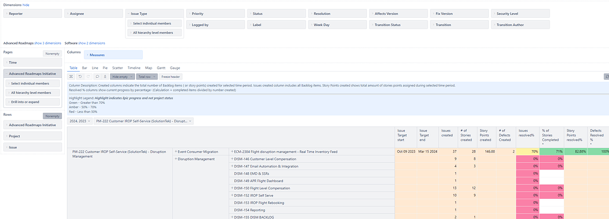Click All hierarchy level members under Issue Type
Screen dimensions: 609x219
[x=155, y=33]
